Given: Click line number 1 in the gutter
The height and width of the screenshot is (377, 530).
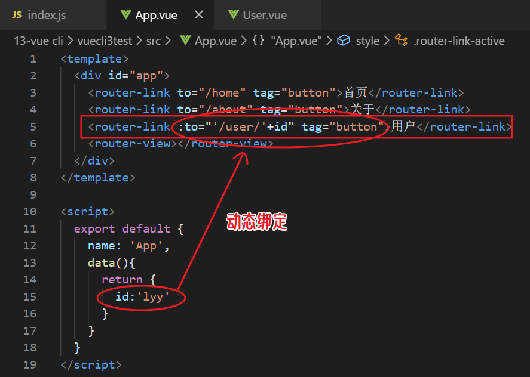Looking at the screenshot, I should tap(33, 59).
